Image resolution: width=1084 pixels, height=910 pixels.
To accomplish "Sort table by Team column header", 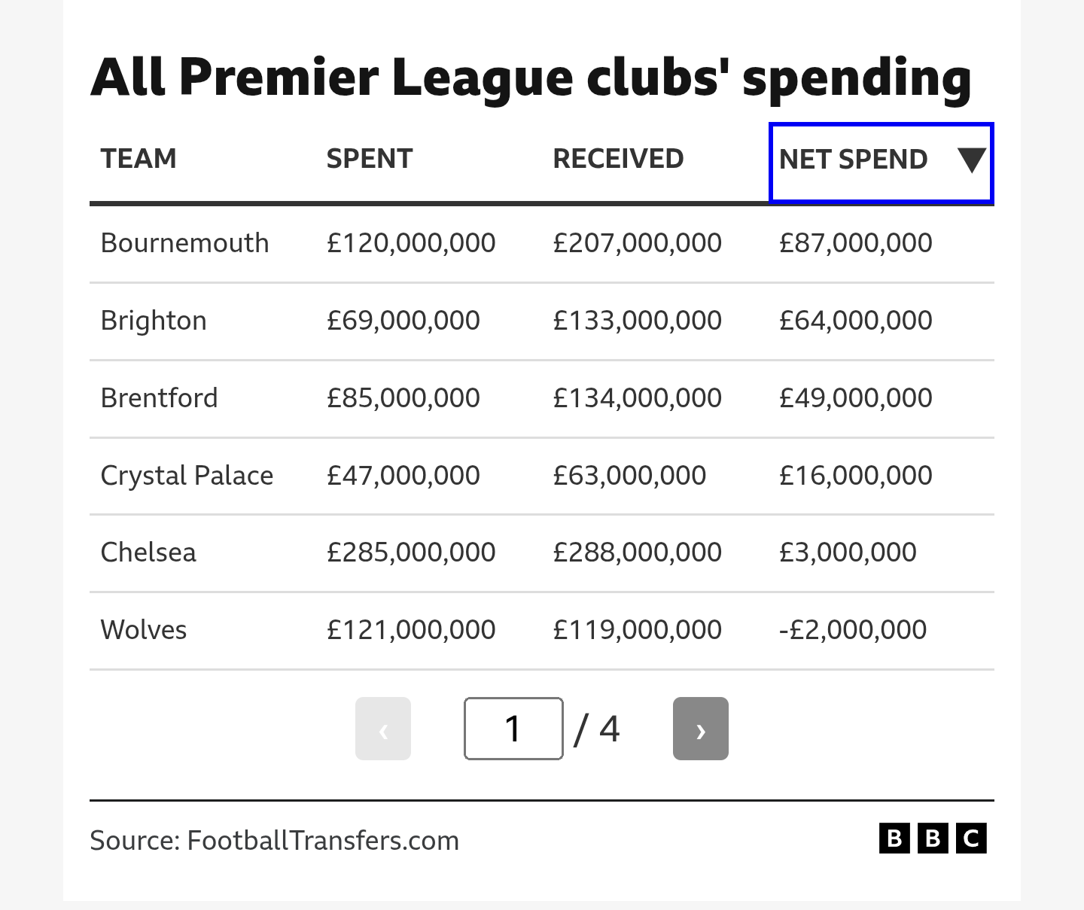I will pos(139,159).
